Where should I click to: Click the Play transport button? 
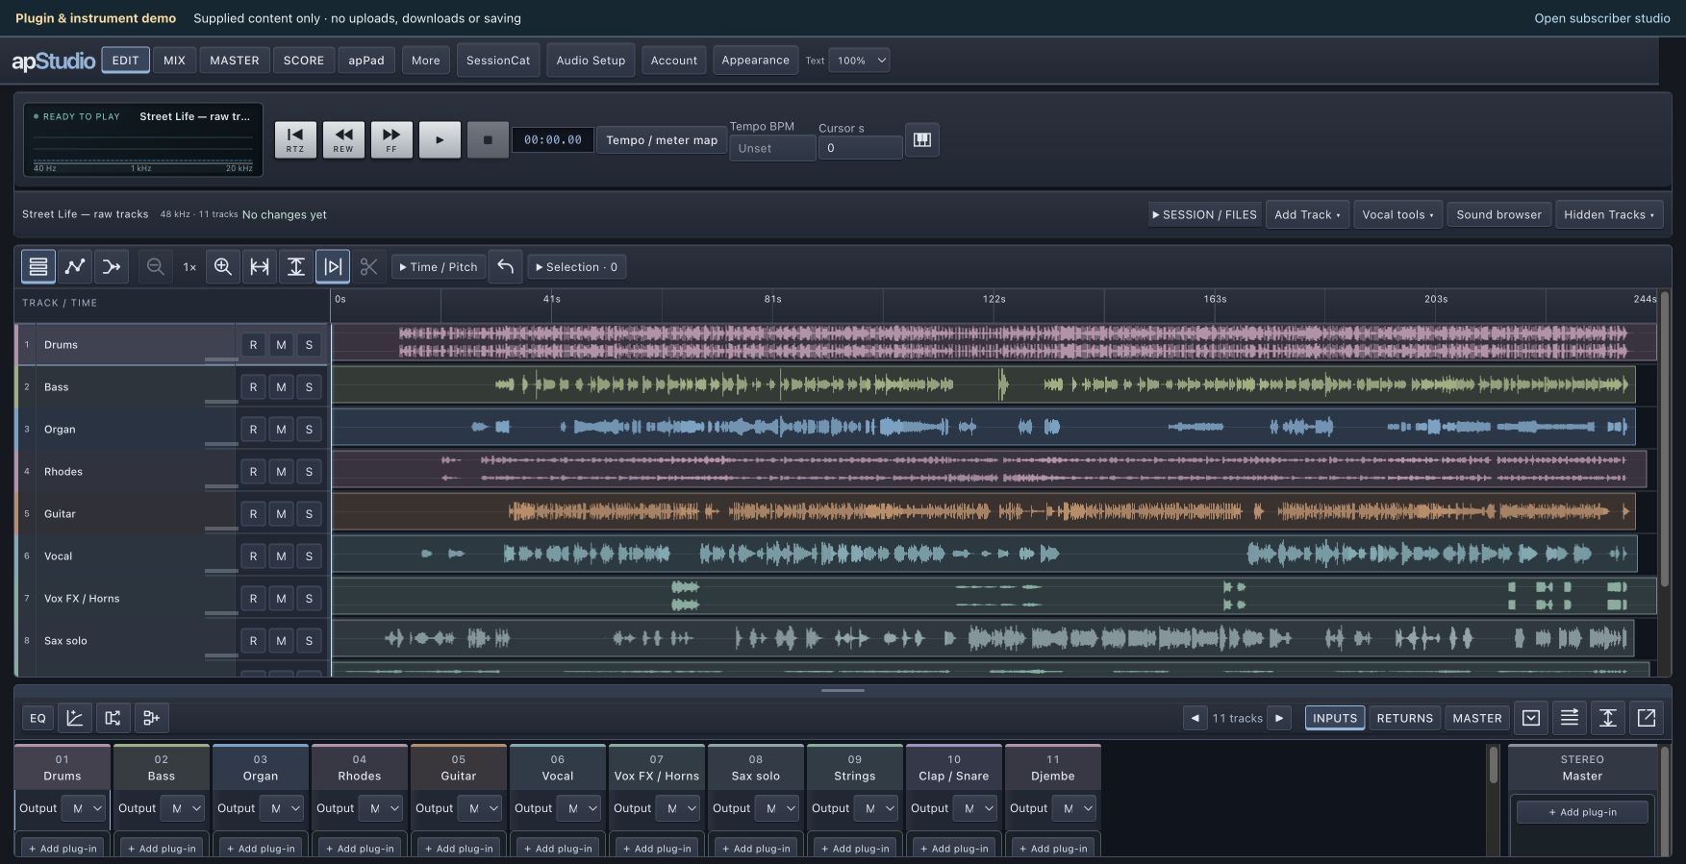(x=440, y=139)
